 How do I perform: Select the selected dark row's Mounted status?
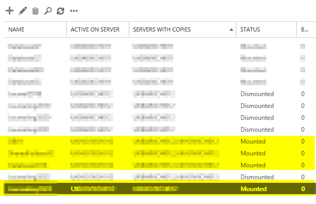253,189
